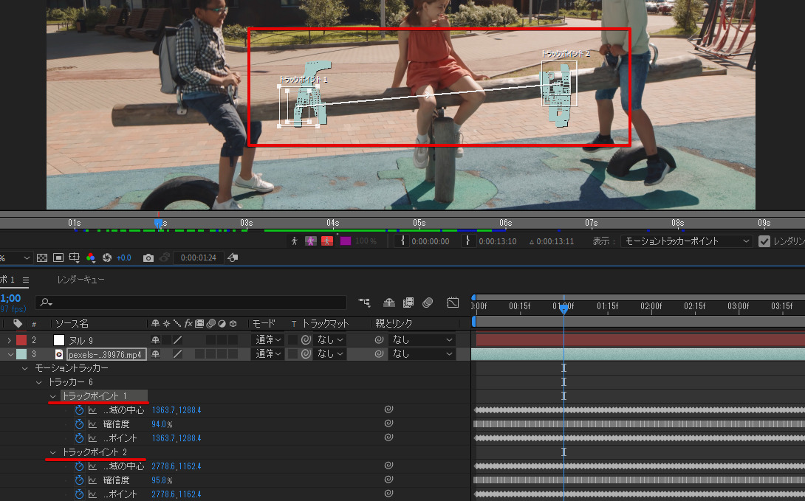The height and width of the screenshot is (501, 805).
Task: Click the snapshot camera icon
Action: coord(148,258)
